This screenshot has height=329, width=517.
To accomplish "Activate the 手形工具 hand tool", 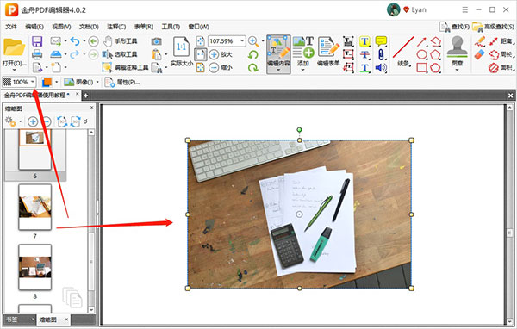I will point(121,41).
